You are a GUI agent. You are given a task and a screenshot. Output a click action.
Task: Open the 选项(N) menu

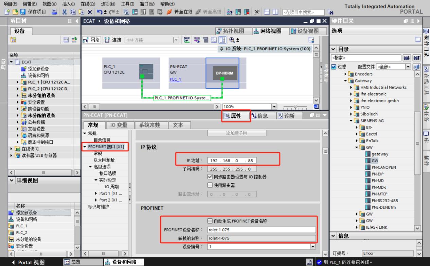pos(108,4)
